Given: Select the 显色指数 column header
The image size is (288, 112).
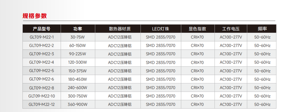Looking at the screenshot, I should [197, 29].
